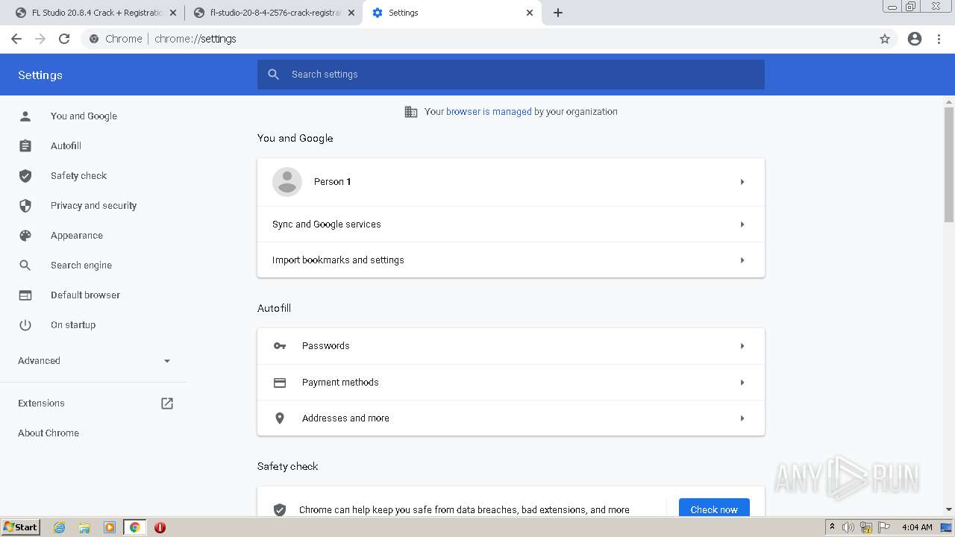955x537 pixels.
Task: Click the 4:04 AM taskbar clock
Action: (917, 527)
